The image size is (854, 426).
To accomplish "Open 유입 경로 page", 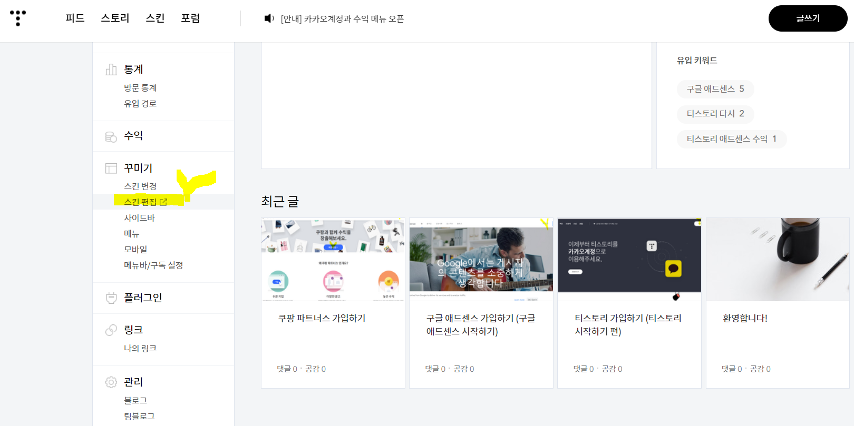I will 140,104.
